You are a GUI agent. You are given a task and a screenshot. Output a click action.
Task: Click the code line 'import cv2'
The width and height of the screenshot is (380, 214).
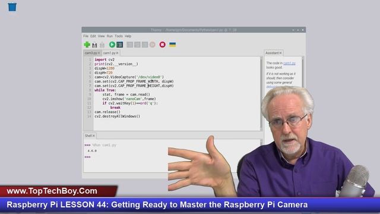pyautogui.click(x=104, y=59)
